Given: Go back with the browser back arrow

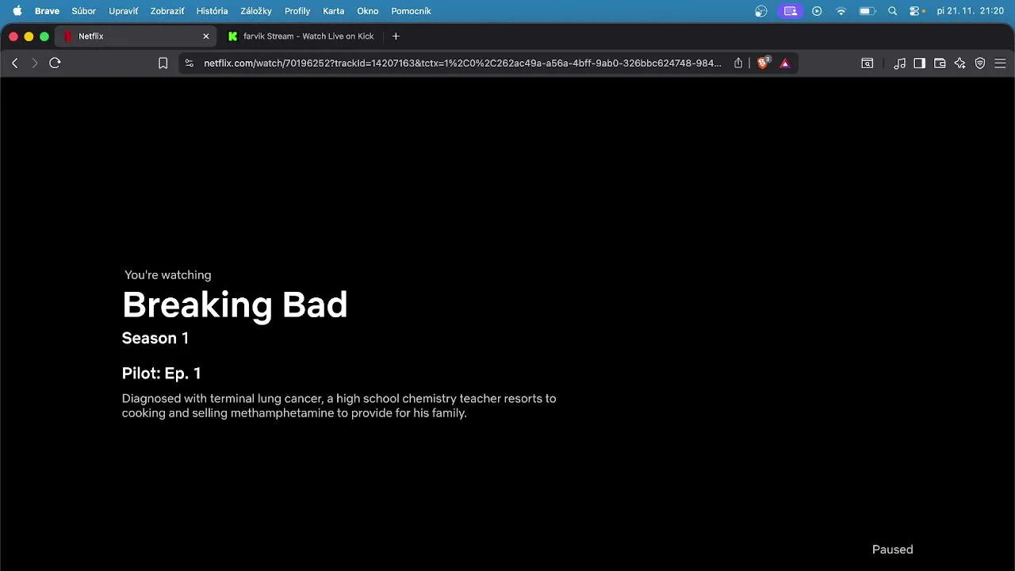Looking at the screenshot, I should pos(15,63).
